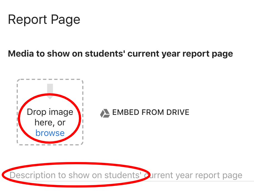Select the Report Page heading

point(44,20)
